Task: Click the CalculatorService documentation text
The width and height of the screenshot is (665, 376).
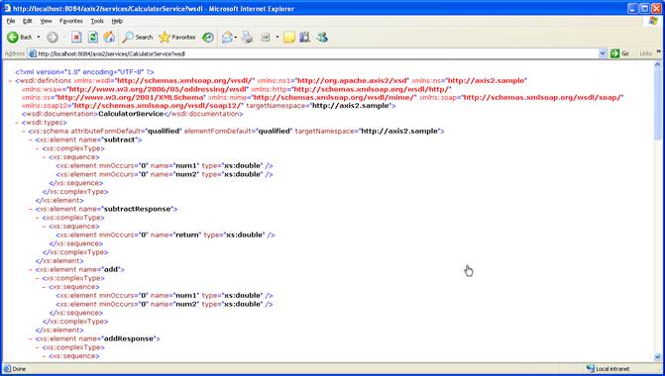Action: click(x=131, y=114)
